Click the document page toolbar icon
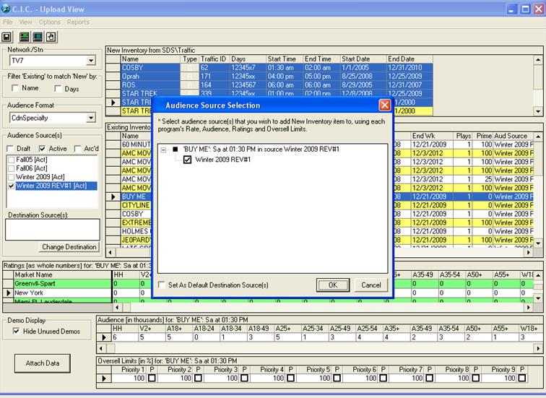The width and height of the screenshot is (546, 398). [x=51, y=36]
